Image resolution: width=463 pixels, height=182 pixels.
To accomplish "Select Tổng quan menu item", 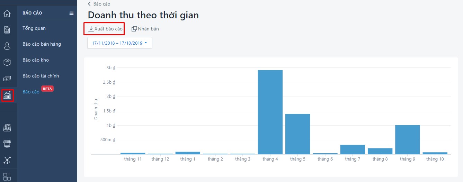I will pyautogui.click(x=34, y=28).
